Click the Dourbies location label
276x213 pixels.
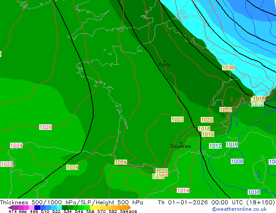[x=181, y=146]
